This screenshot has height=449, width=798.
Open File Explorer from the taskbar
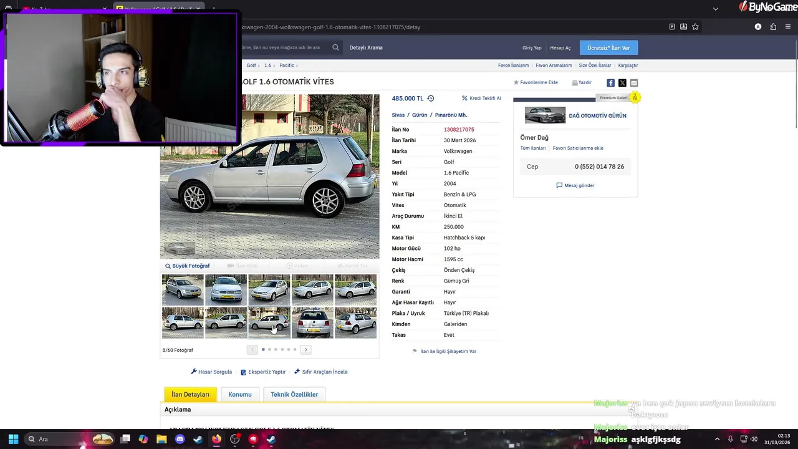pos(161,439)
